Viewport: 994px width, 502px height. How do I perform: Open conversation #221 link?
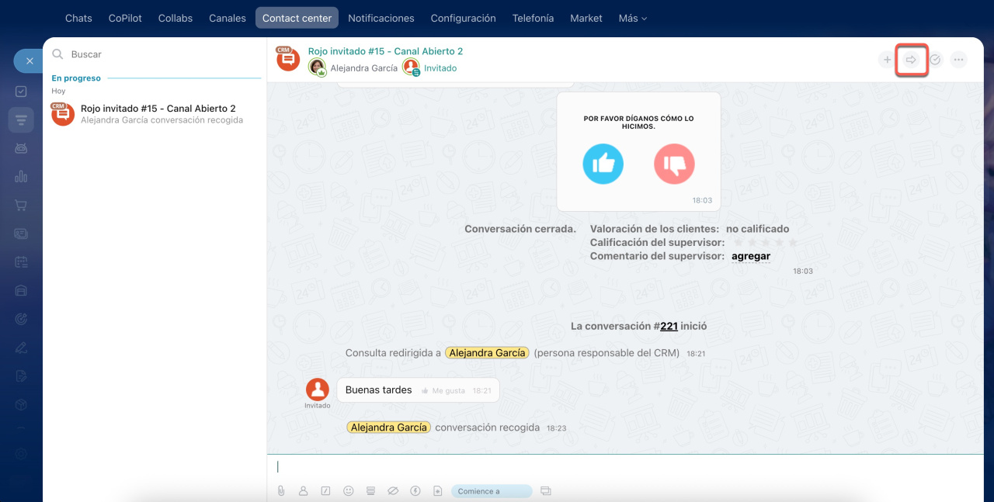[x=669, y=327]
